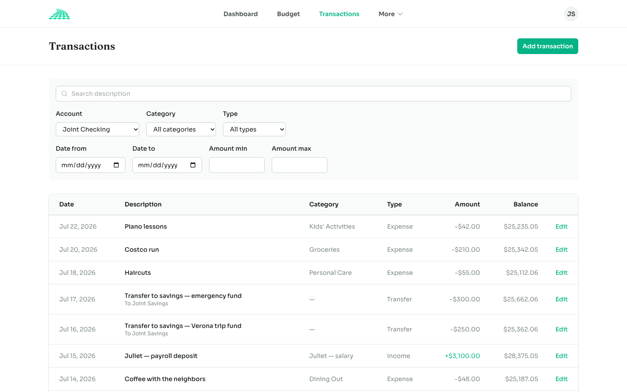Go to the Budget tab

pyautogui.click(x=288, y=14)
